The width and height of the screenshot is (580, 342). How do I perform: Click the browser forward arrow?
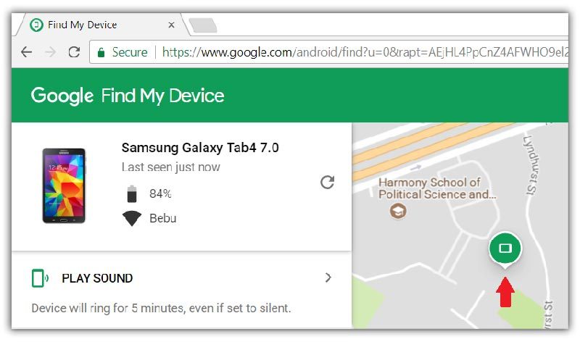pyautogui.click(x=50, y=52)
